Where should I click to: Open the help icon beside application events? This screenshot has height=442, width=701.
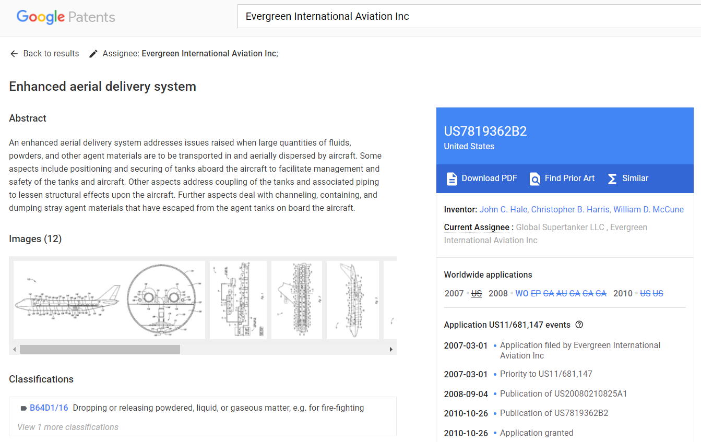pyautogui.click(x=579, y=325)
